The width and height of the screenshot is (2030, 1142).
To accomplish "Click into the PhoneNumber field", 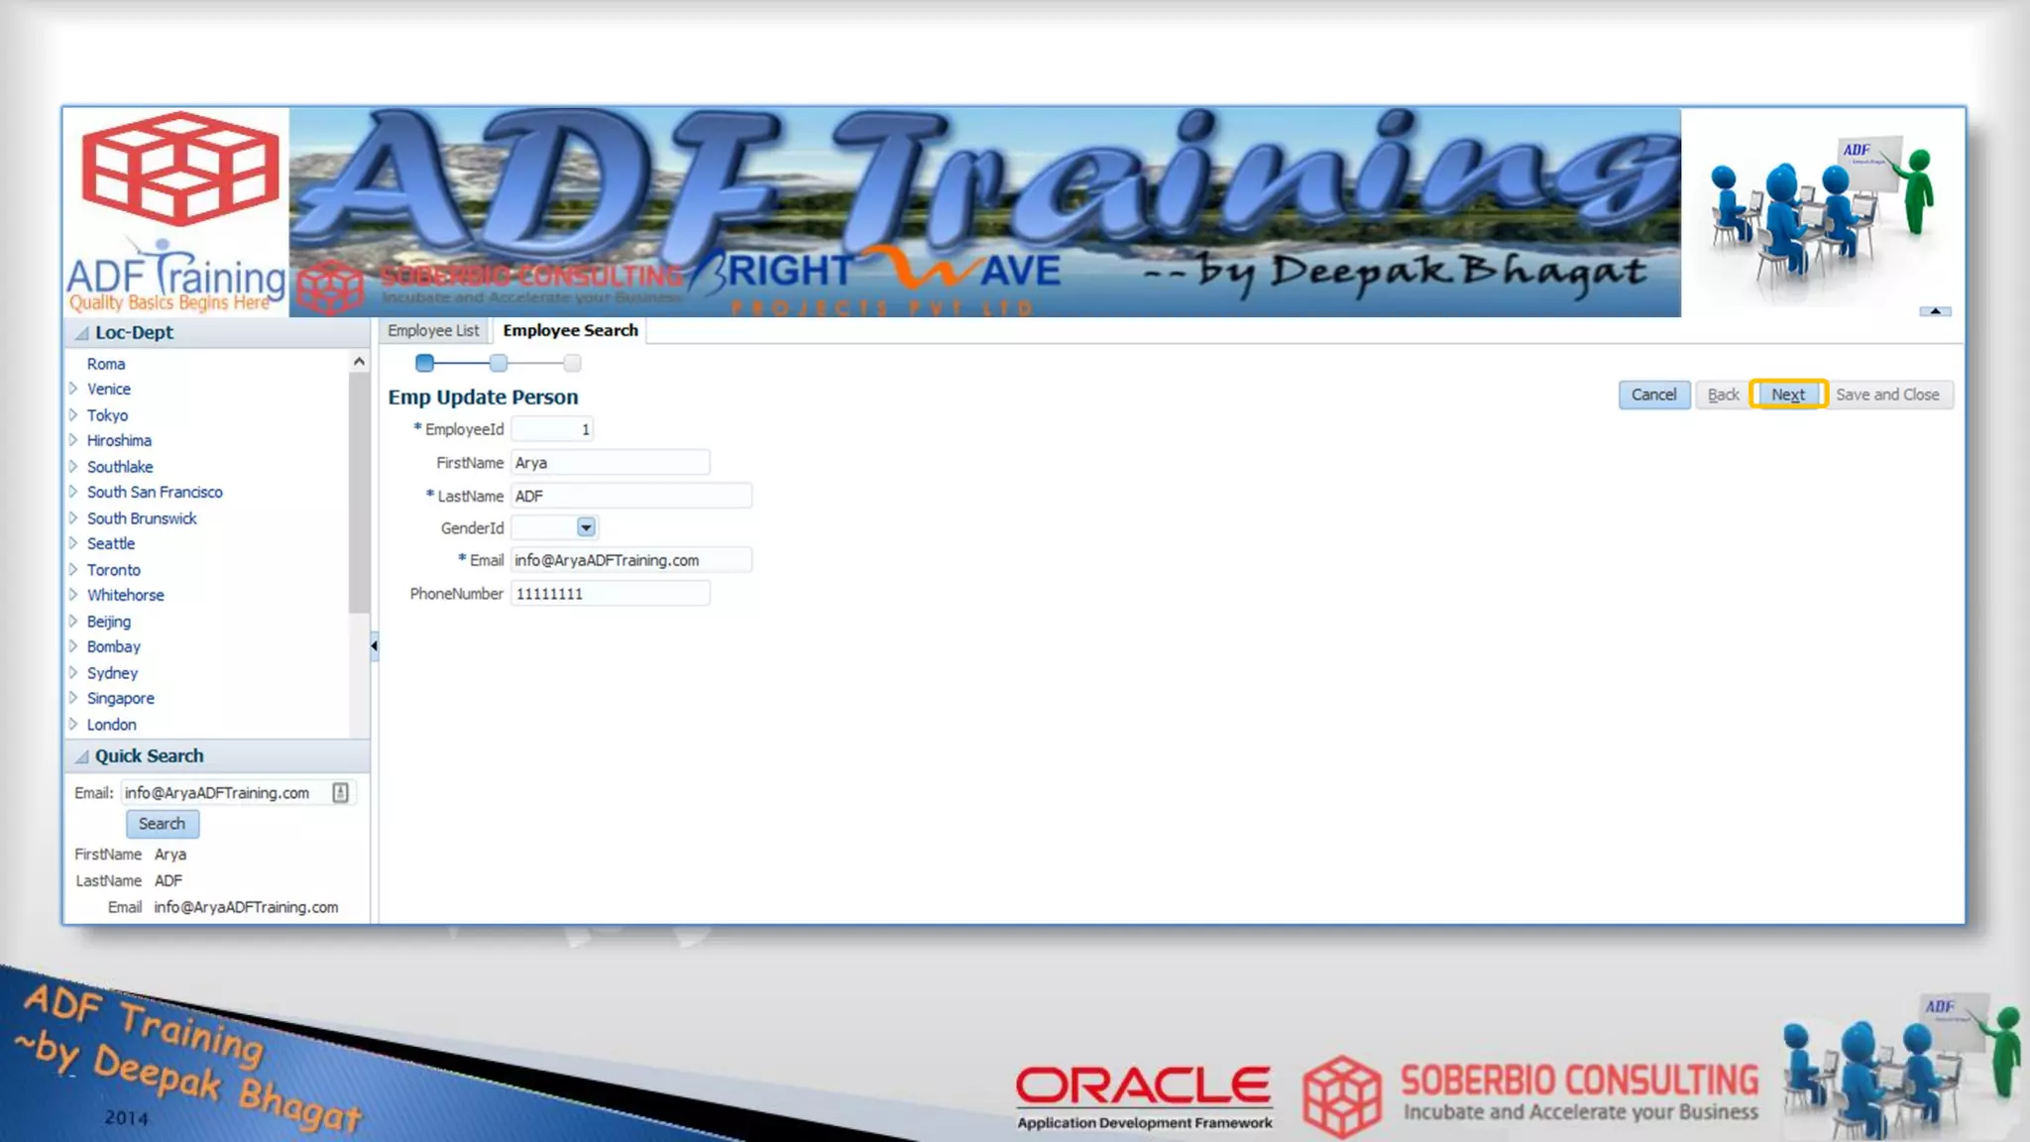I will coord(610,594).
